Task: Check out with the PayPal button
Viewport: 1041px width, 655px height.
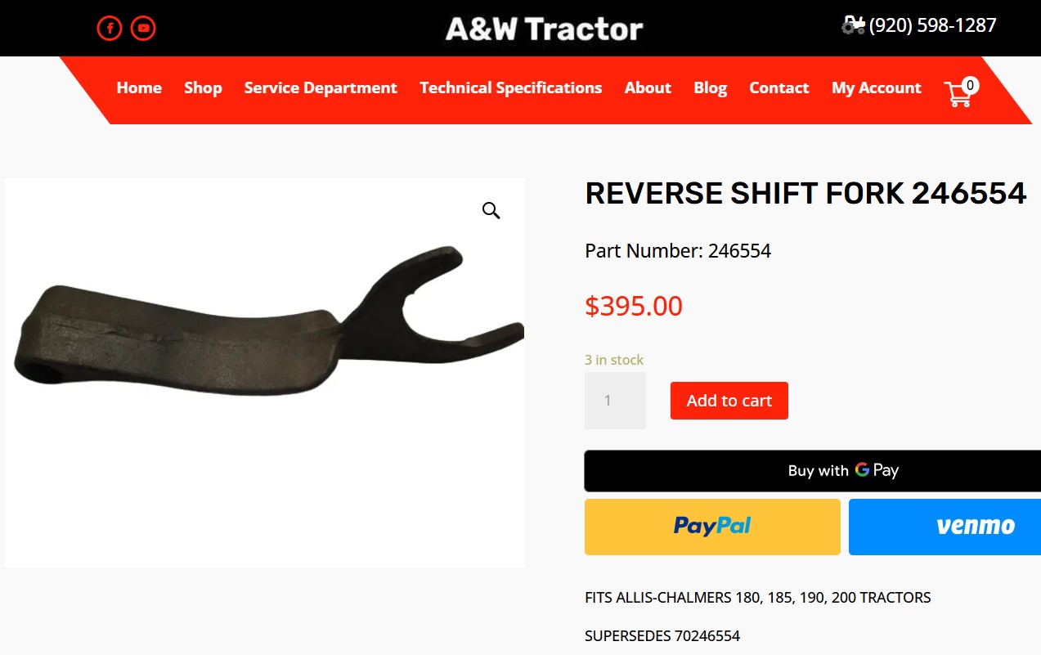Action: (x=712, y=527)
